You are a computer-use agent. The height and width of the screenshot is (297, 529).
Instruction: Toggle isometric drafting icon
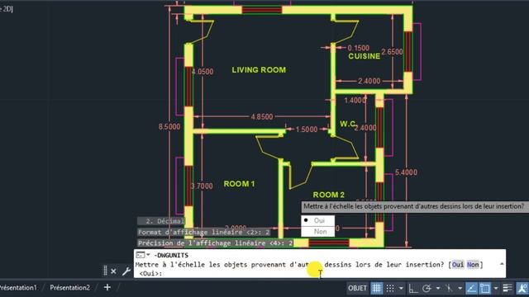coord(449,288)
